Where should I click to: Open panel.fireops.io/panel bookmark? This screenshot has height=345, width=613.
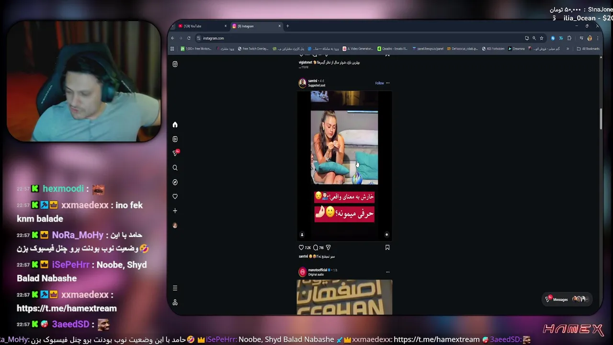[428, 48]
